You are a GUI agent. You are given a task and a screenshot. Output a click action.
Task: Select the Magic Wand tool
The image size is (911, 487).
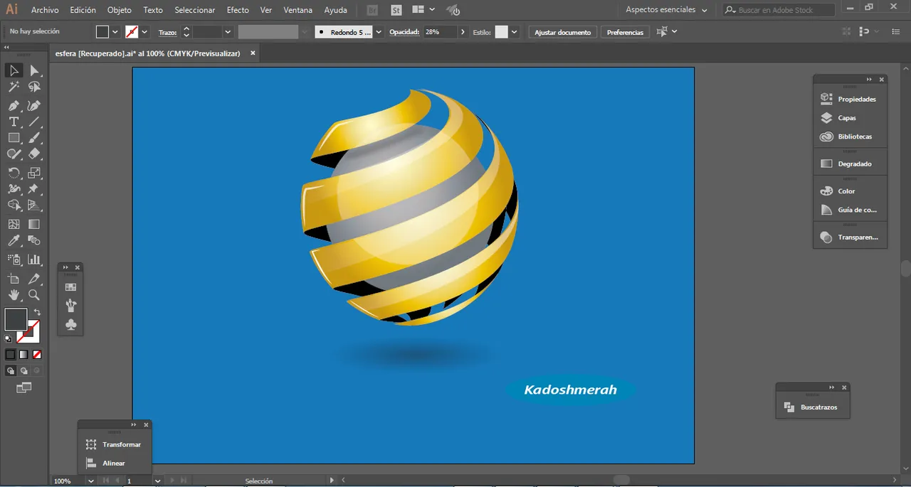(14, 87)
